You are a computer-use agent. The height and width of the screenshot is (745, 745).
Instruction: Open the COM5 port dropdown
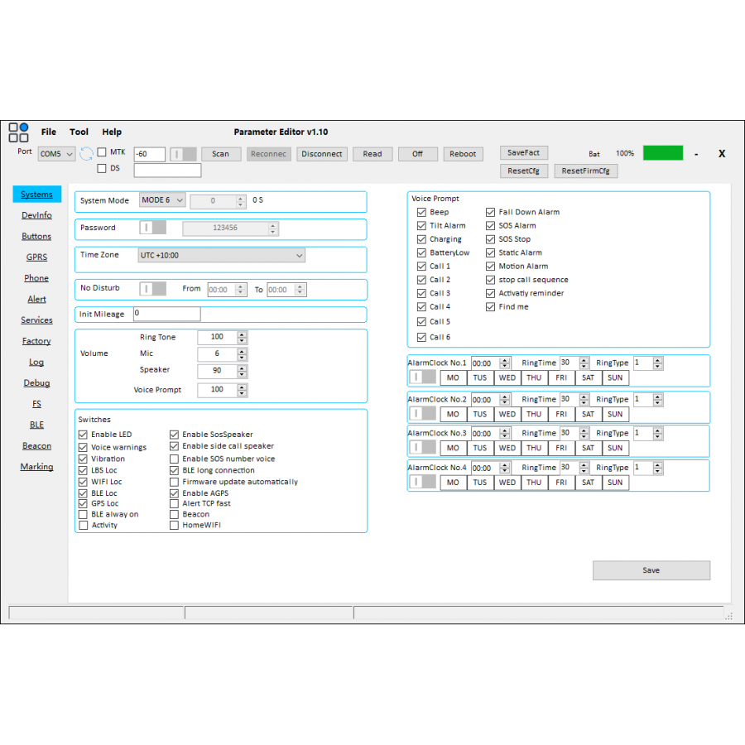[x=56, y=154]
